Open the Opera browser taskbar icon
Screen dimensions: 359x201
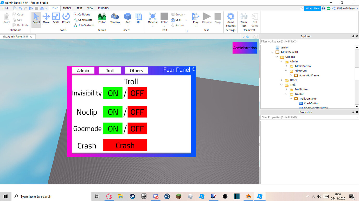coord(109,196)
